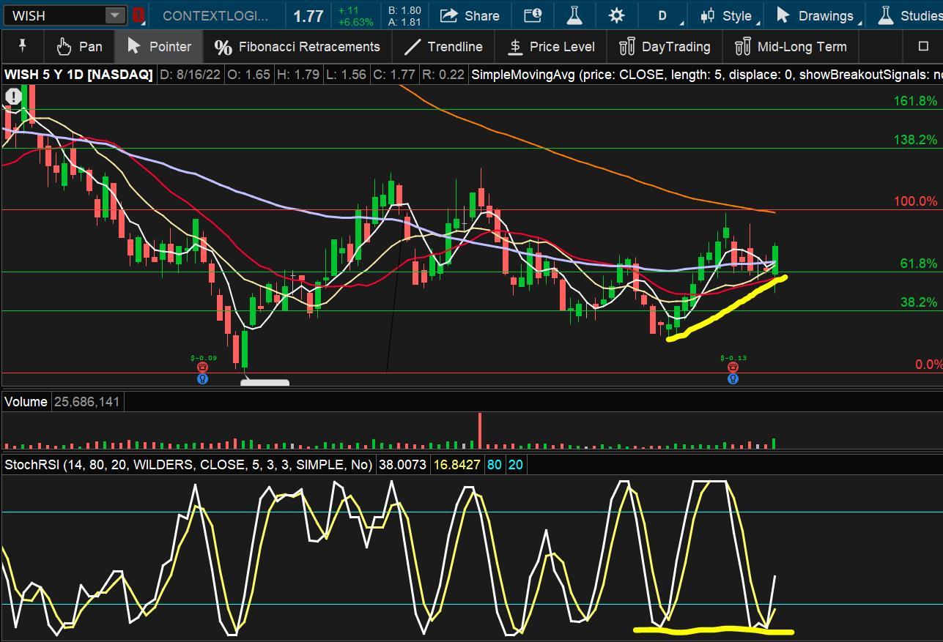Screen dimensions: 943x642
Task: Open chart settings gear icon
Action: coord(616,15)
